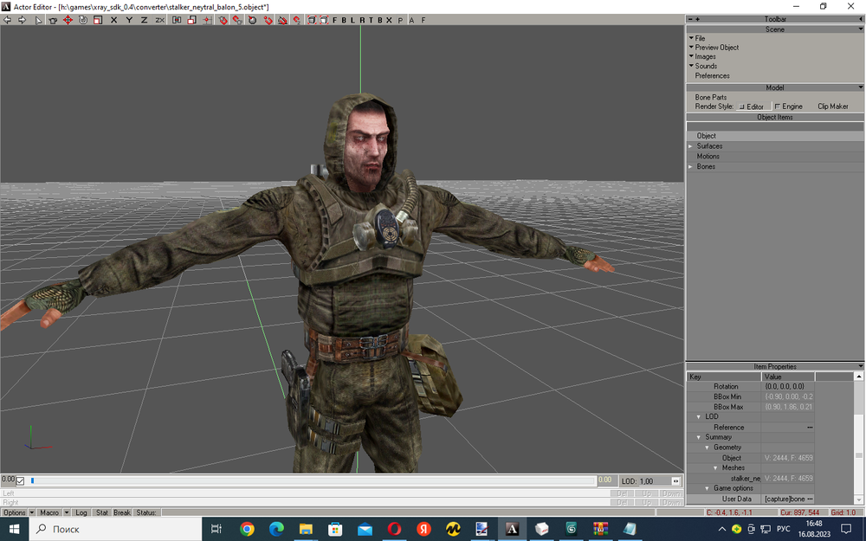Open Opera browser from the taskbar
Viewport: 866px width, 541px height.
click(x=394, y=529)
